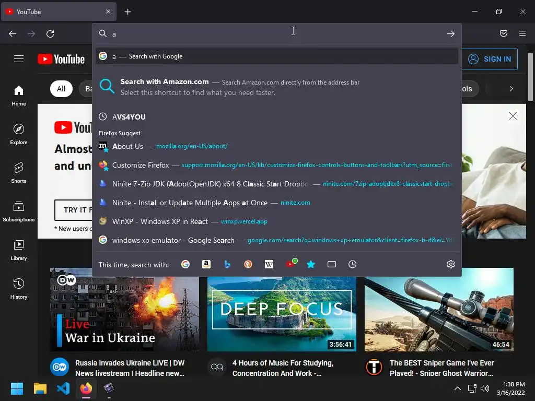This screenshot has width=535, height=401.
Task: Open Deep Focus video thumbnail
Action: pyautogui.click(x=282, y=314)
